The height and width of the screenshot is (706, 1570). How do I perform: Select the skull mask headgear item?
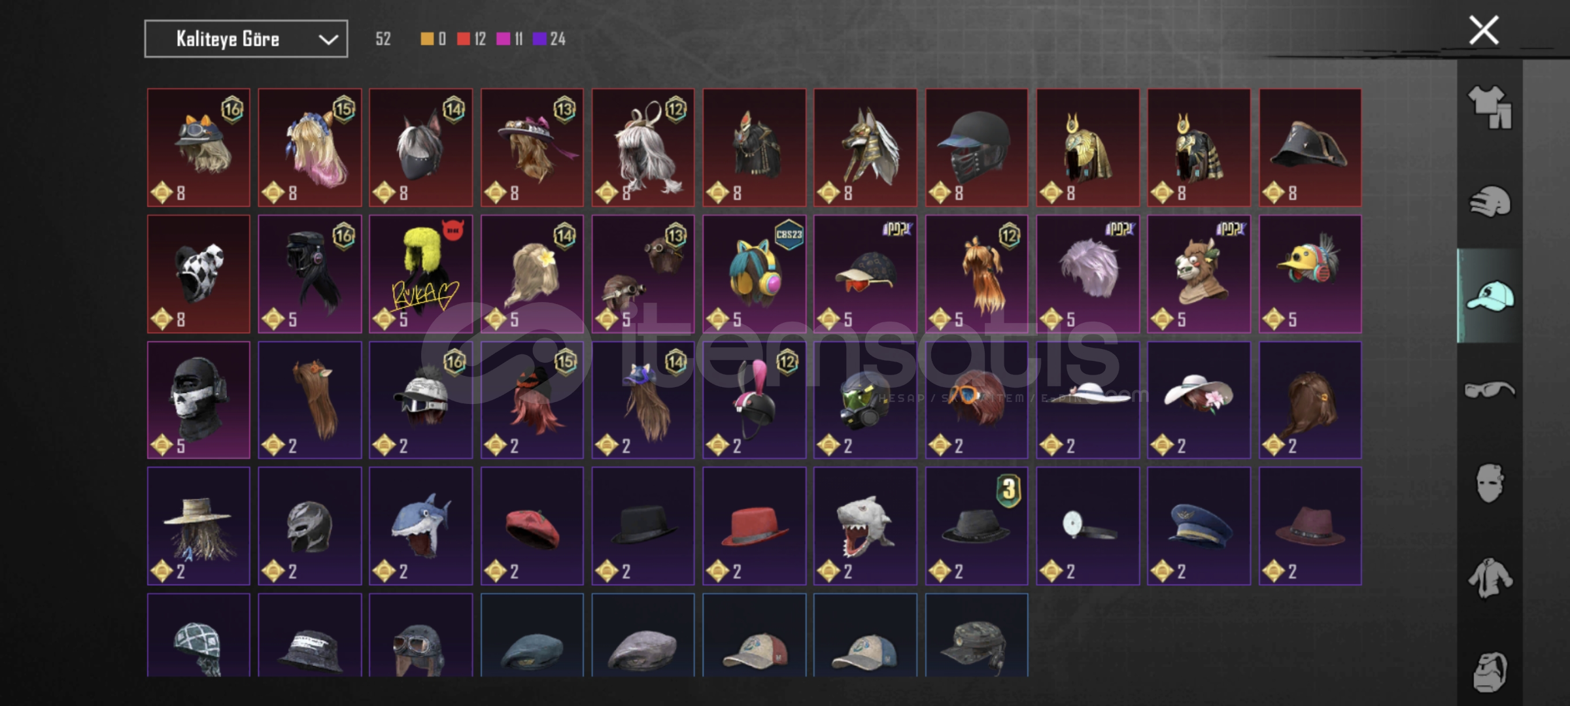(x=199, y=400)
